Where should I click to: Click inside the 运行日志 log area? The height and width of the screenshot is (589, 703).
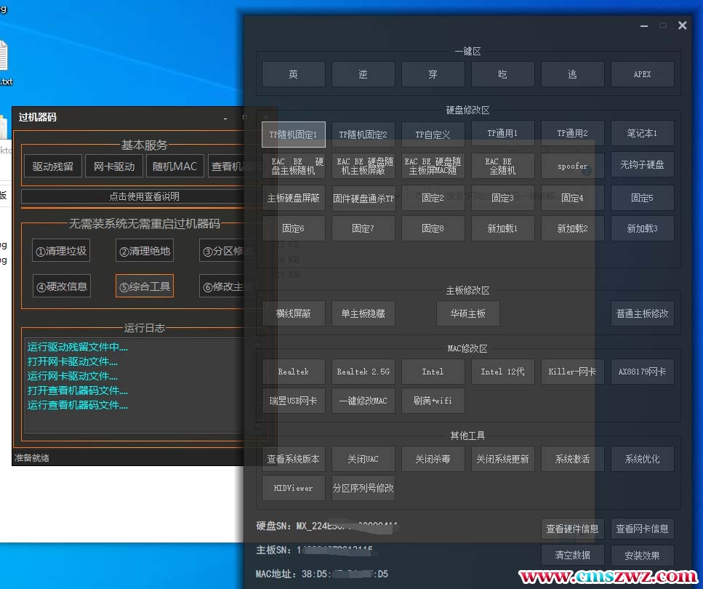pos(134,385)
